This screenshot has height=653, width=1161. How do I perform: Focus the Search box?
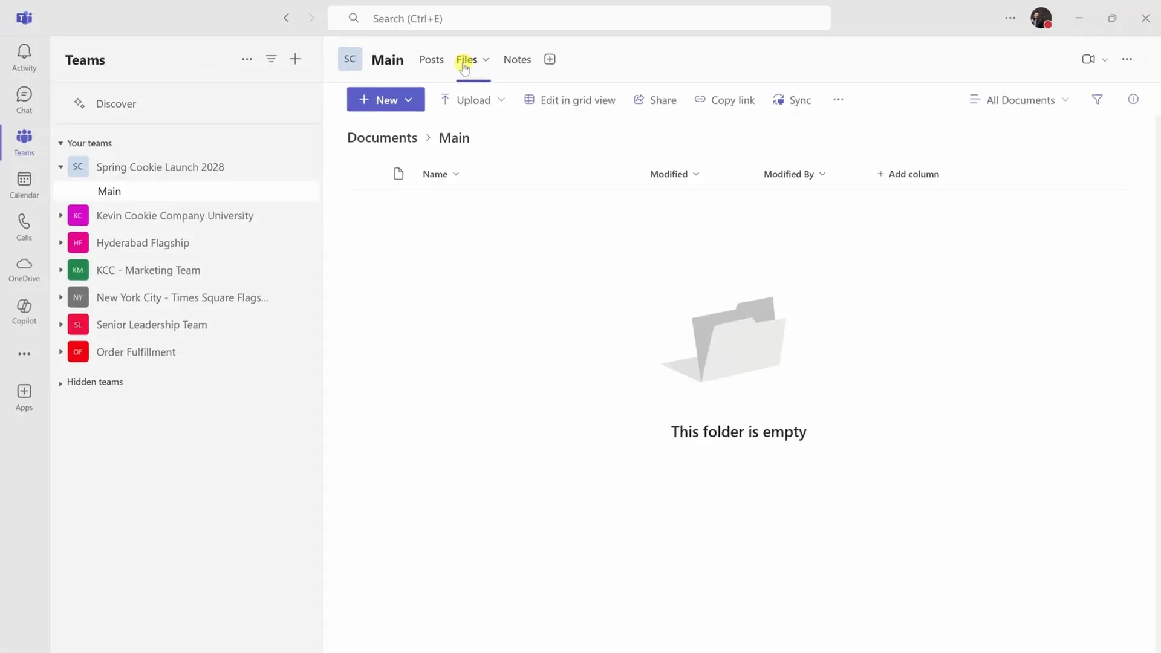[579, 18]
